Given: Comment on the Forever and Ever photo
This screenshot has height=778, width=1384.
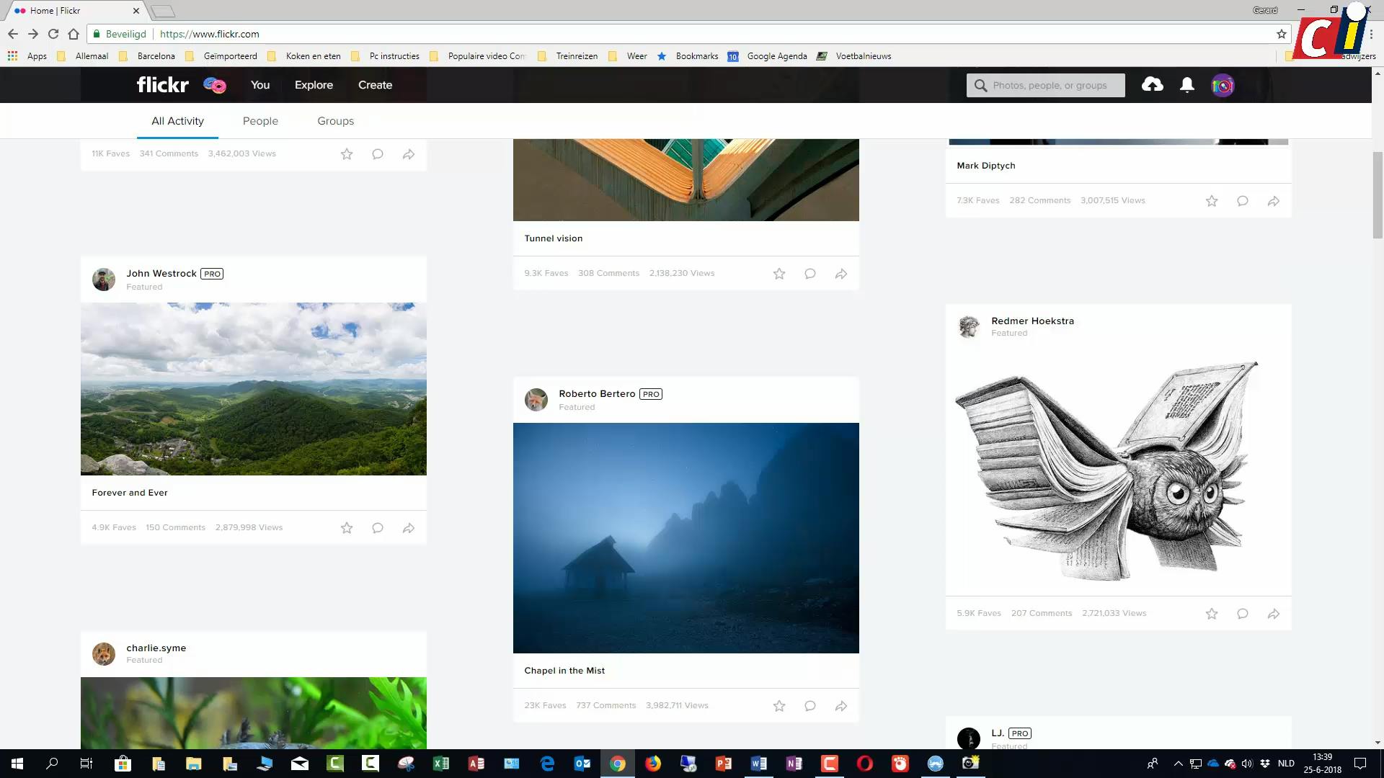Looking at the screenshot, I should (378, 528).
